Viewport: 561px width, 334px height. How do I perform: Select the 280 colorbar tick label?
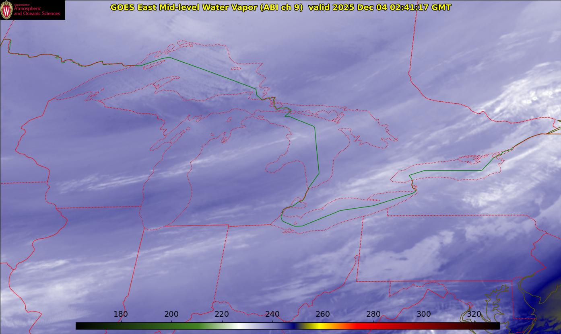[x=373, y=314]
